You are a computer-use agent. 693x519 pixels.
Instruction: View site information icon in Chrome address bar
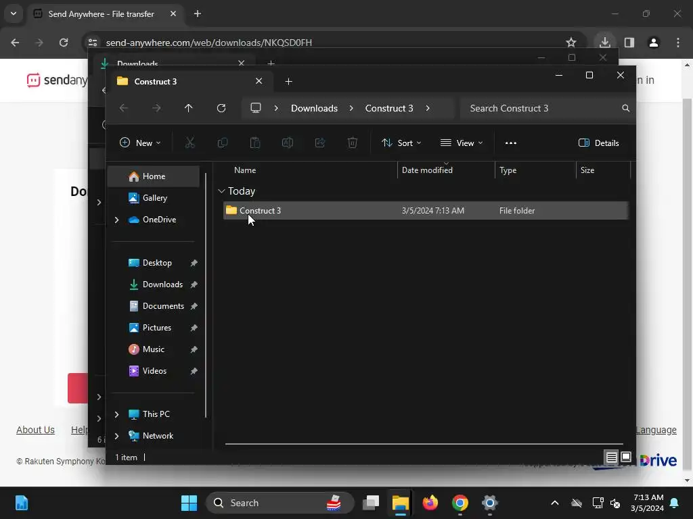point(93,43)
